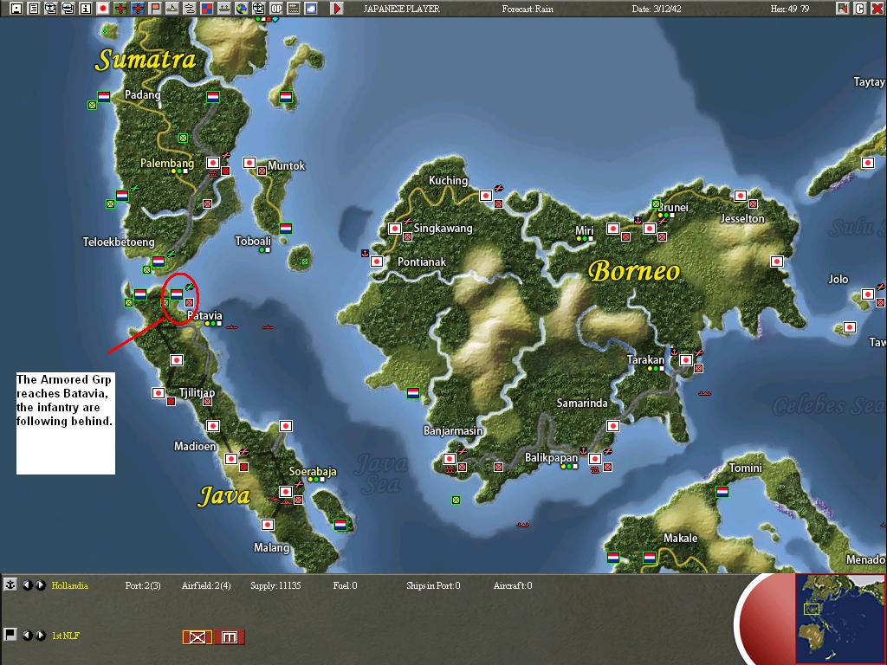
Task: Go to next base after Hollandia
Action: click(x=40, y=585)
